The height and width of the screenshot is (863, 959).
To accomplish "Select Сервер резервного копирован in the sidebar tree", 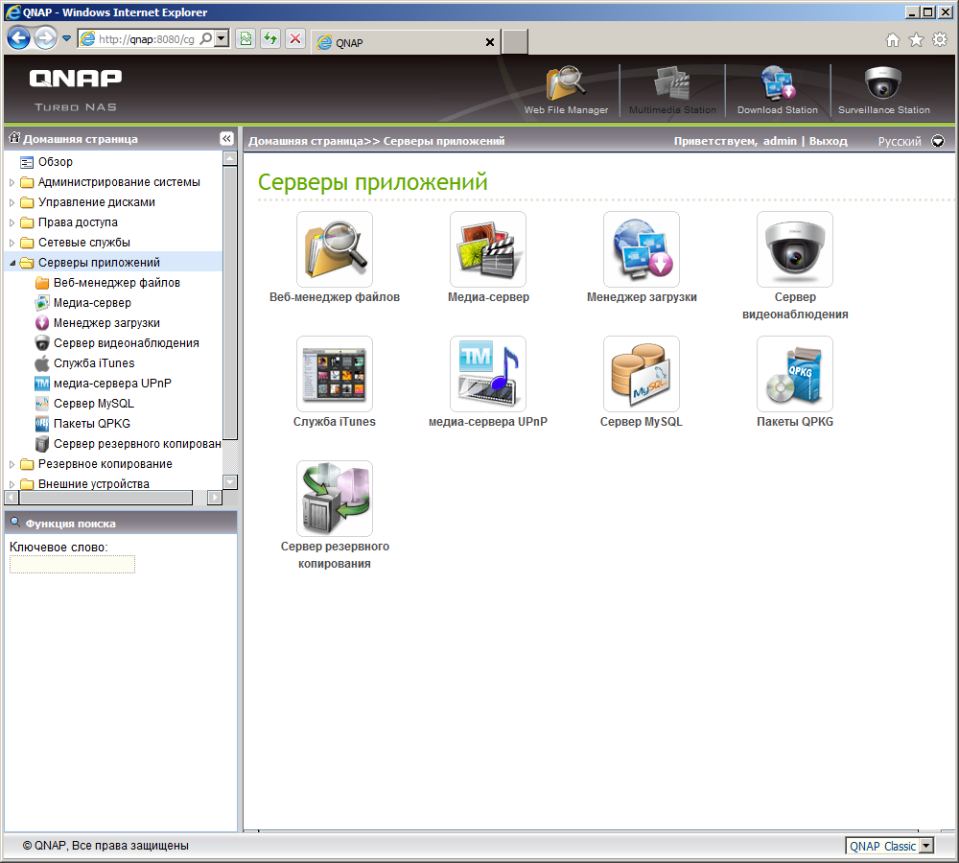I will [137, 444].
